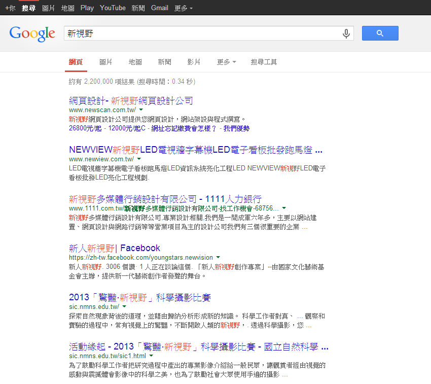Click the URL text www.newscan.com.tw/

(x=102, y=110)
